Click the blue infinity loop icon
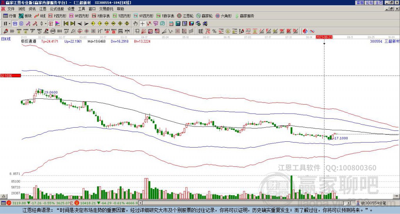Image resolution: width=400 pixels, height=214 pixels. coord(312,31)
